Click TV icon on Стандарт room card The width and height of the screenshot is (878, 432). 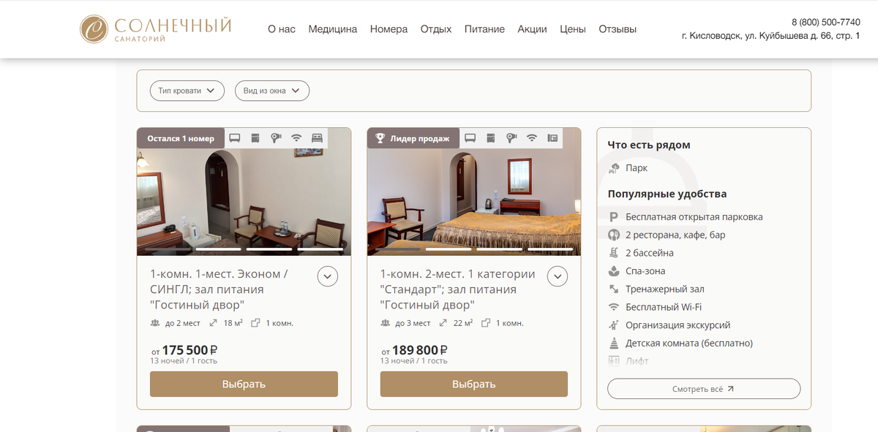(x=470, y=138)
